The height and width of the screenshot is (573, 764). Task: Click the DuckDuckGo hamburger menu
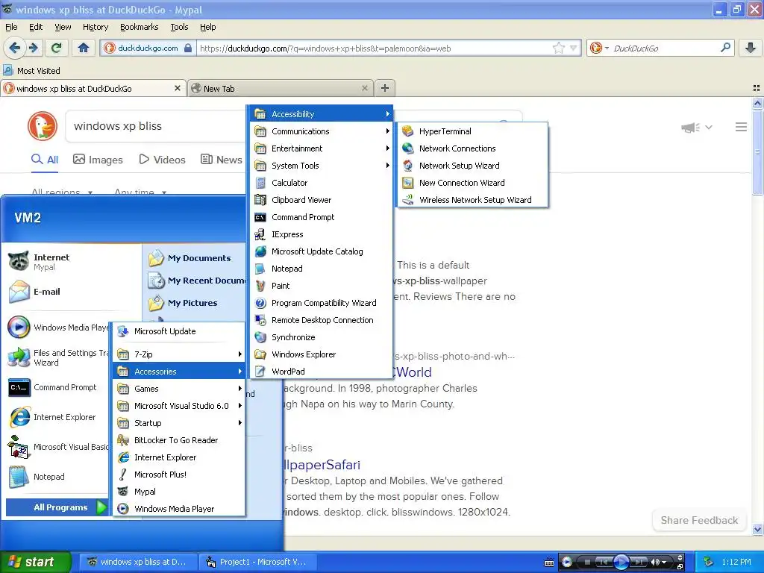(741, 127)
